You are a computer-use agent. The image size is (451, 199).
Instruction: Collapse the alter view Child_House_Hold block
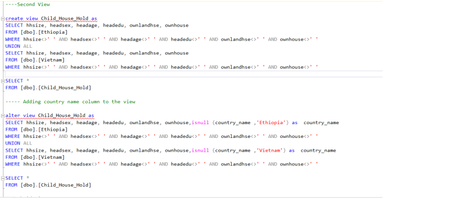click(x=3, y=116)
